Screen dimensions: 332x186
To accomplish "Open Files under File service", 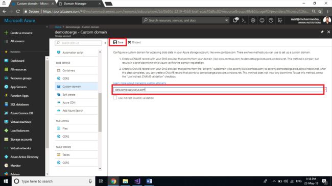I will pos(77,128).
